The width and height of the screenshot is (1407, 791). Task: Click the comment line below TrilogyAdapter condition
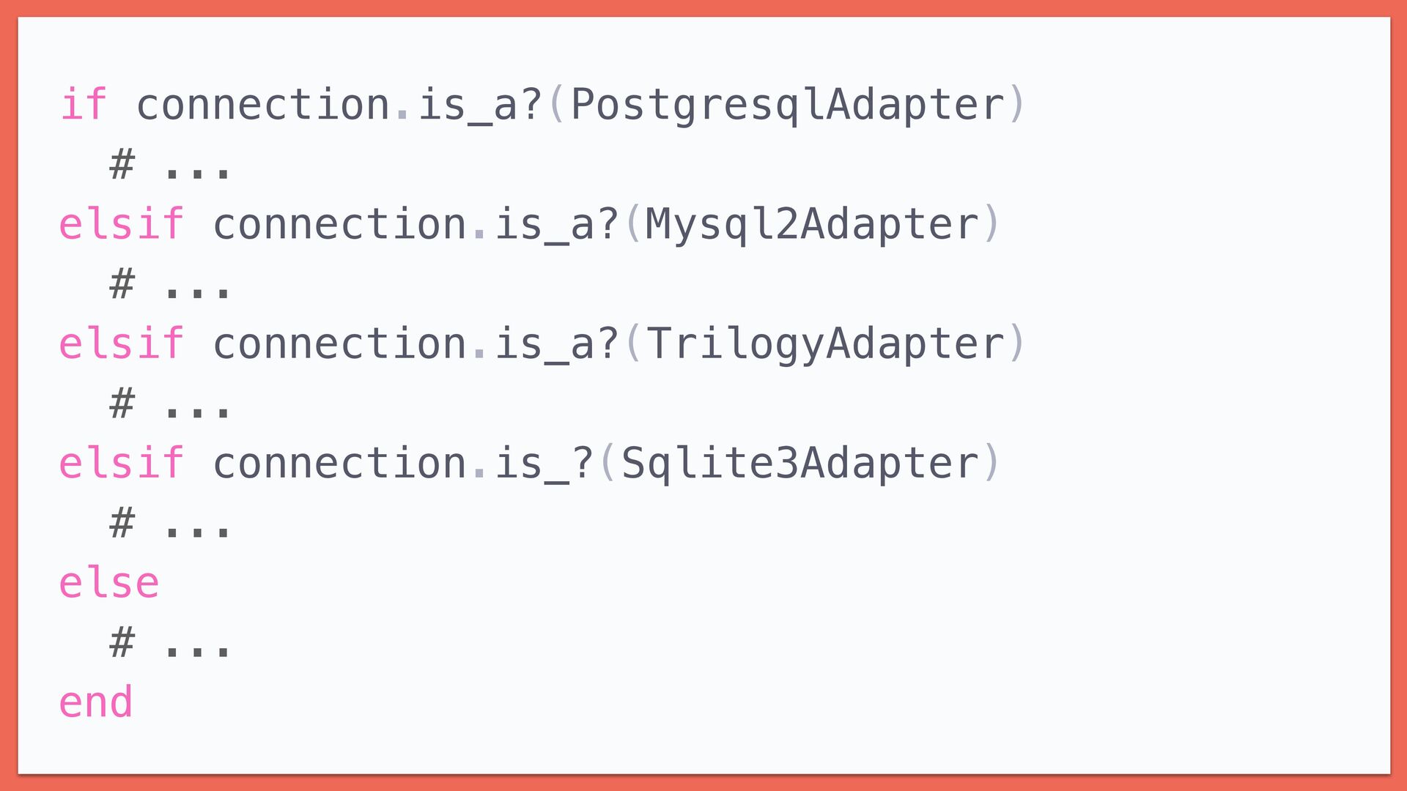tap(170, 404)
